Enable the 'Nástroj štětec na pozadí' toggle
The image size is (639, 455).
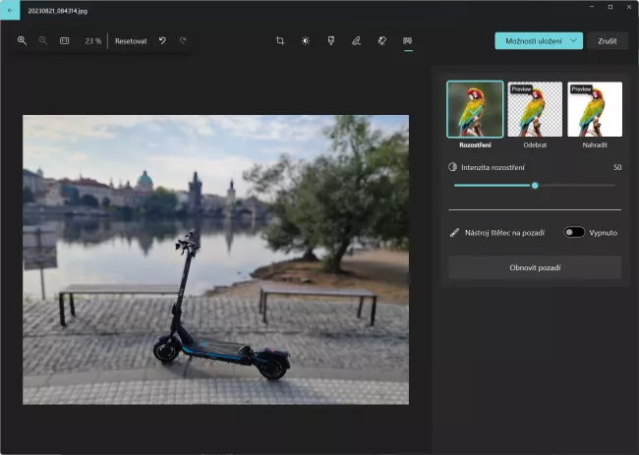[x=574, y=233]
